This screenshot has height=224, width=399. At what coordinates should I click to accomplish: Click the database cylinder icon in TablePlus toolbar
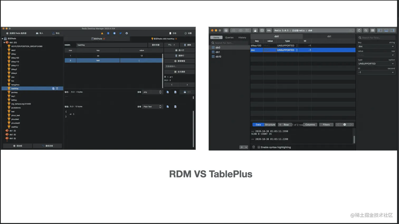pos(262,30)
